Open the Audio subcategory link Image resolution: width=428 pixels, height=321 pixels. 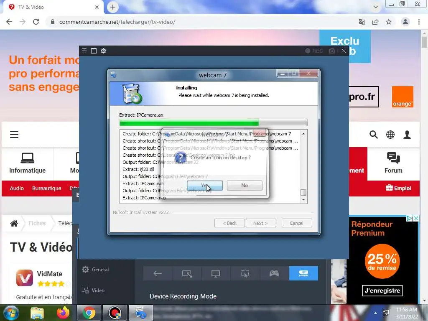click(17, 189)
